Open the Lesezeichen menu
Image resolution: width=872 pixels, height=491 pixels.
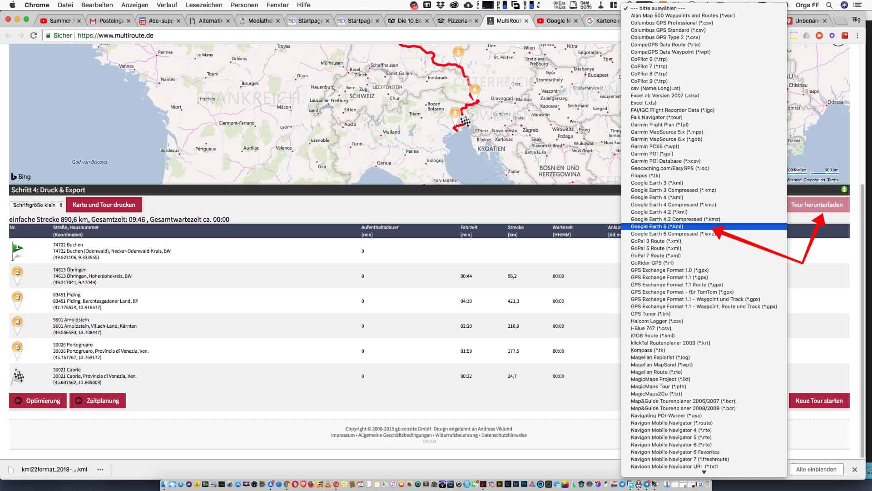(x=204, y=5)
